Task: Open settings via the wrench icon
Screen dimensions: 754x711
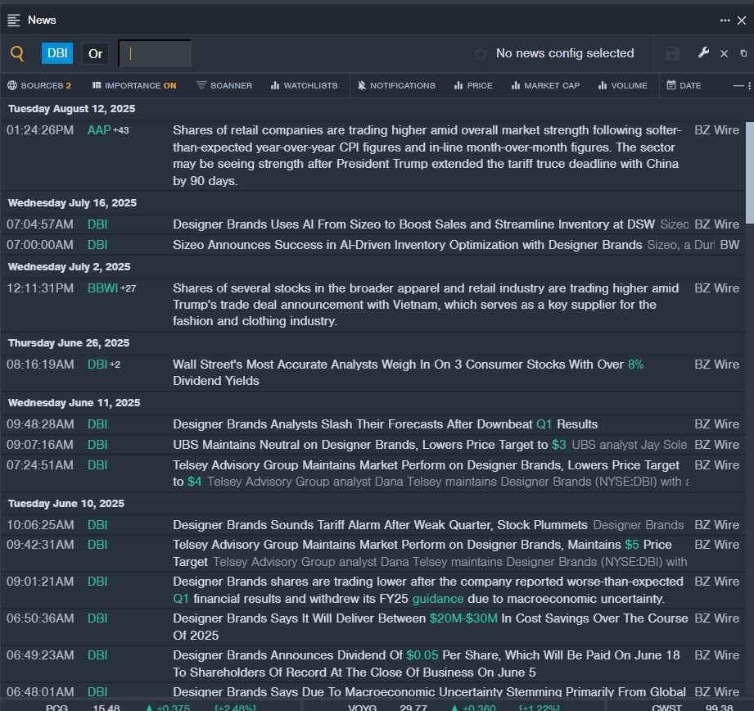Action: coord(703,53)
